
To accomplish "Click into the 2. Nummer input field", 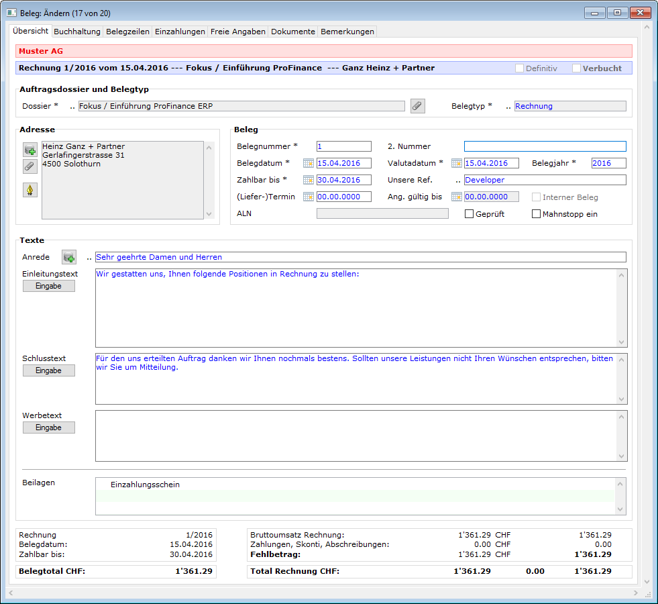I will (x=545, y=146).
